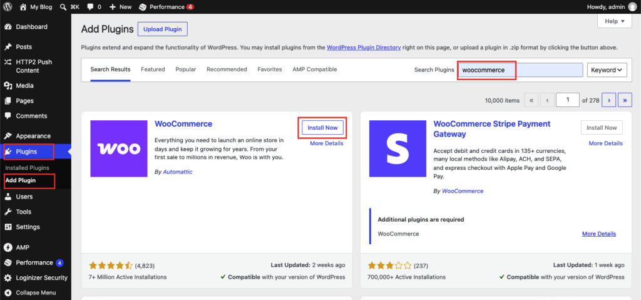
Task: Click the Stripe Payment Gateway S logo
Action: [397, 148]
